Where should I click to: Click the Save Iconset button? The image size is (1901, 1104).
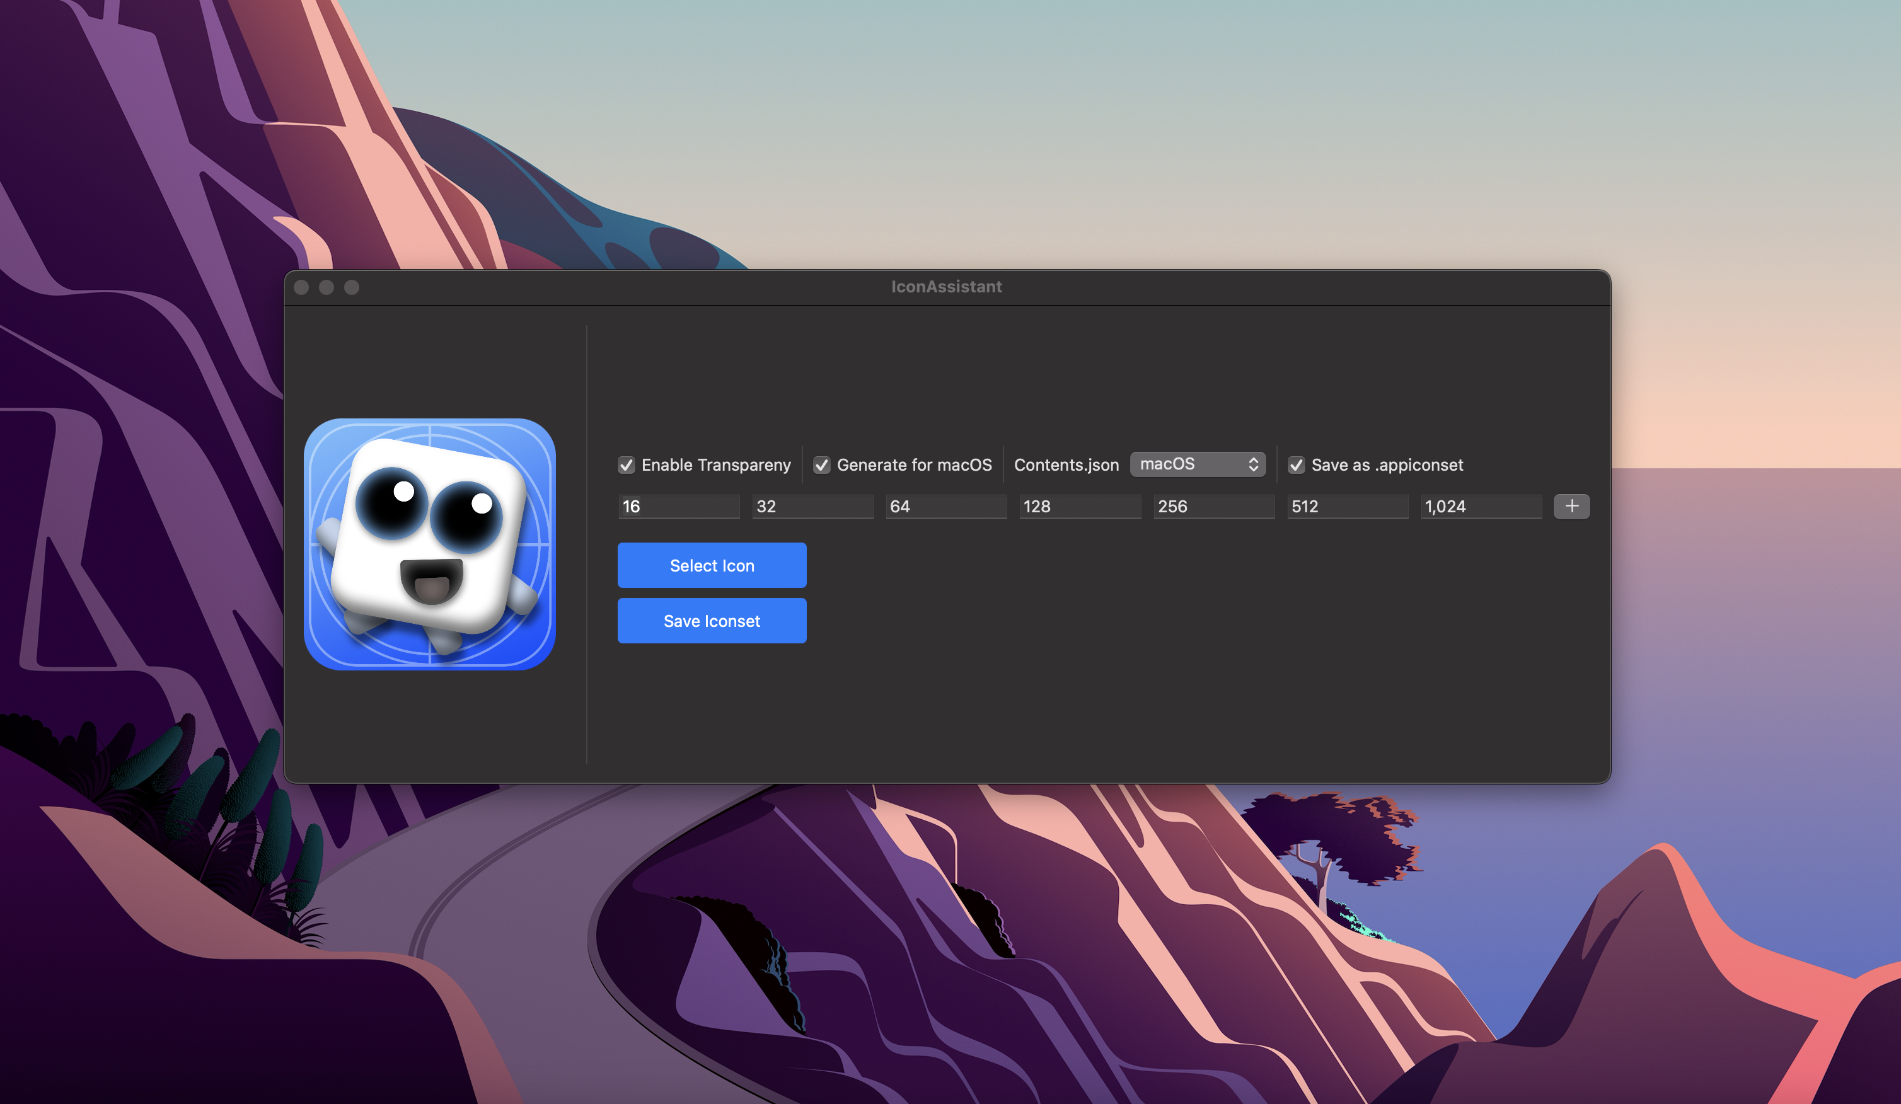[x=712, y=621]
